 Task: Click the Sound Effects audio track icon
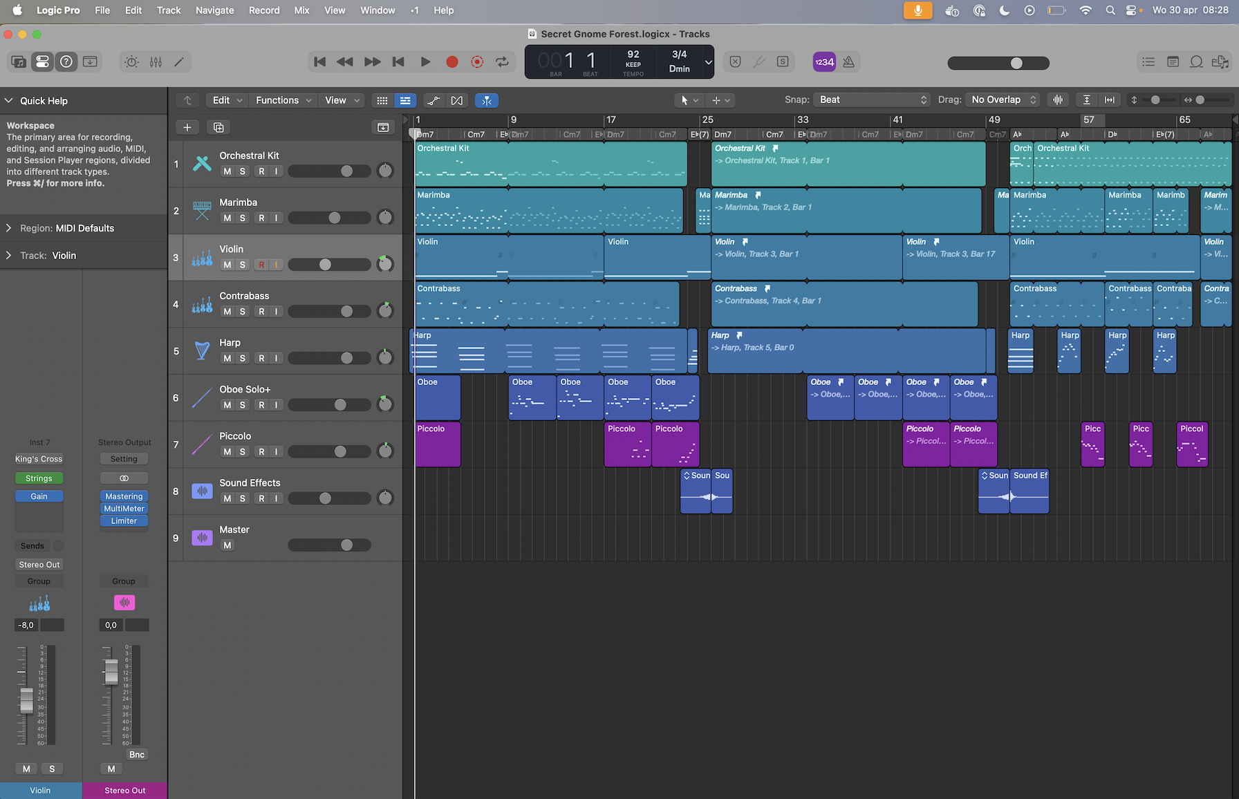(202, 491)
